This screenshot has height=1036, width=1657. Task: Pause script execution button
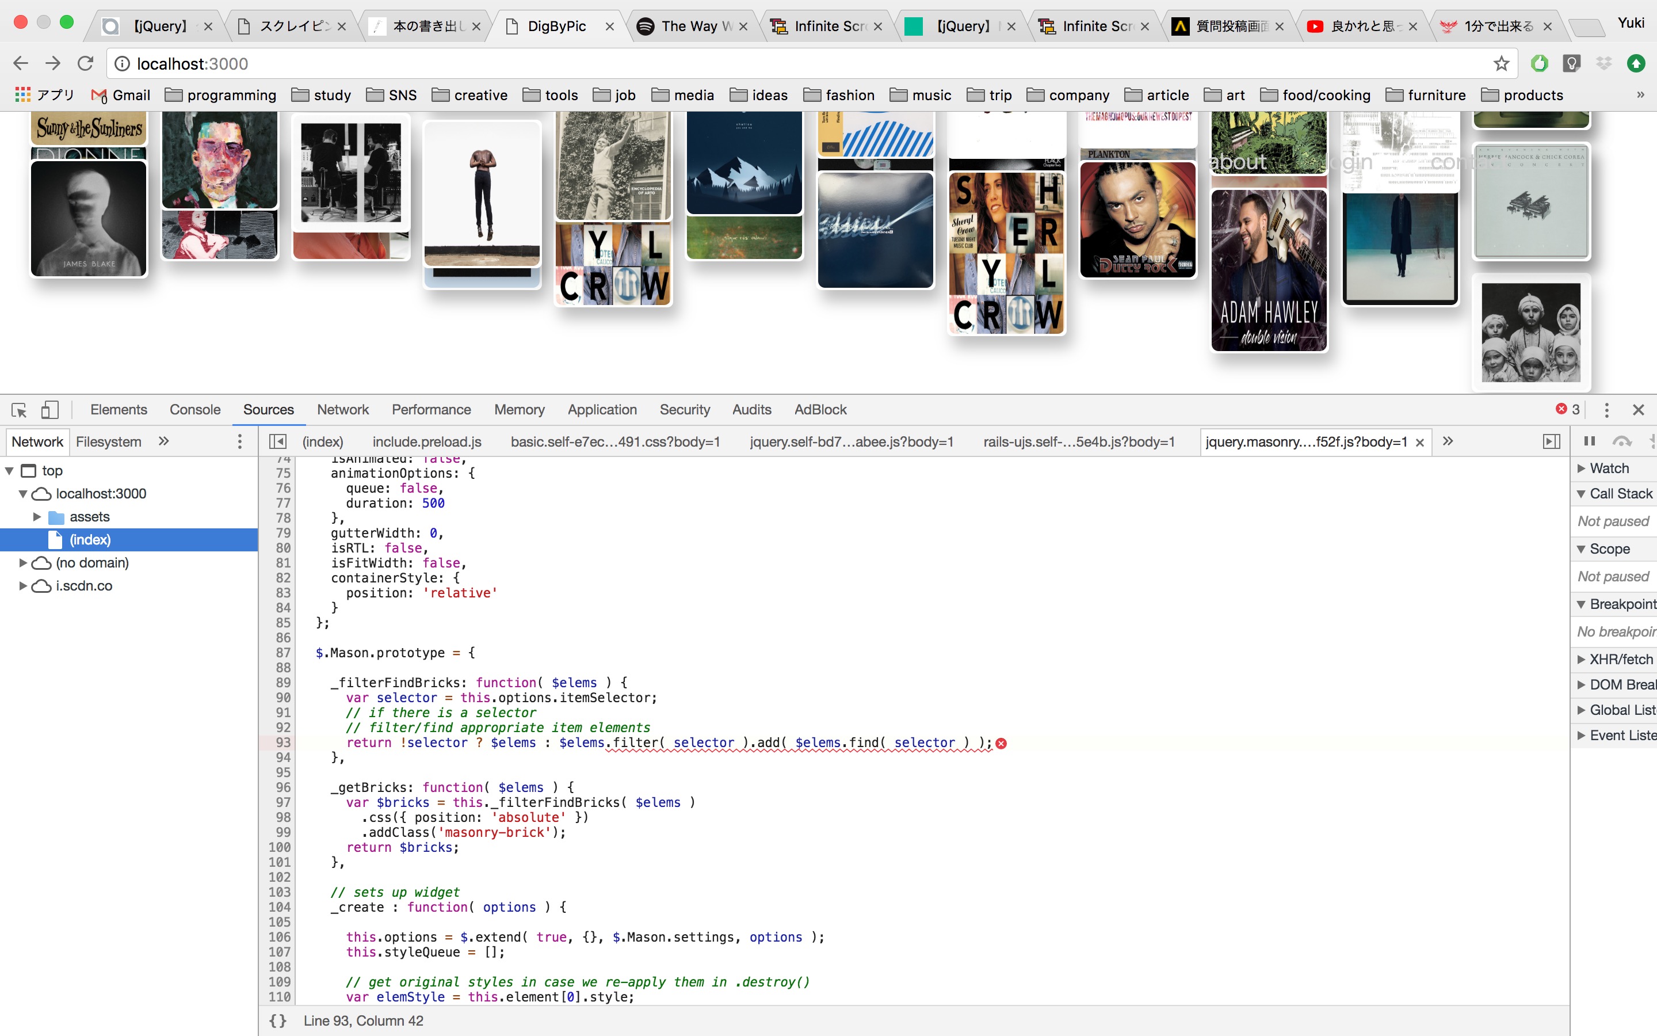(x=1590, y=442)
